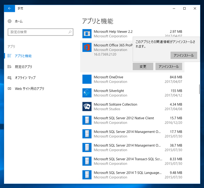Click the アプリと機能 list icon
The height and width of the screenshot is (188, 204).
point(10,56)
